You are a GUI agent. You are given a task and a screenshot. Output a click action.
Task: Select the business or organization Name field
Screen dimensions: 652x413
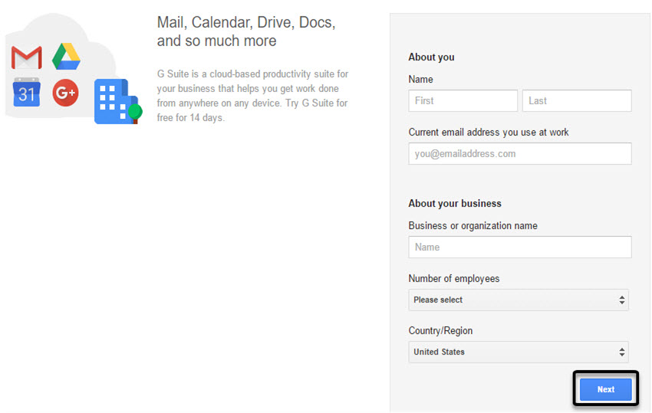[519, 247]
